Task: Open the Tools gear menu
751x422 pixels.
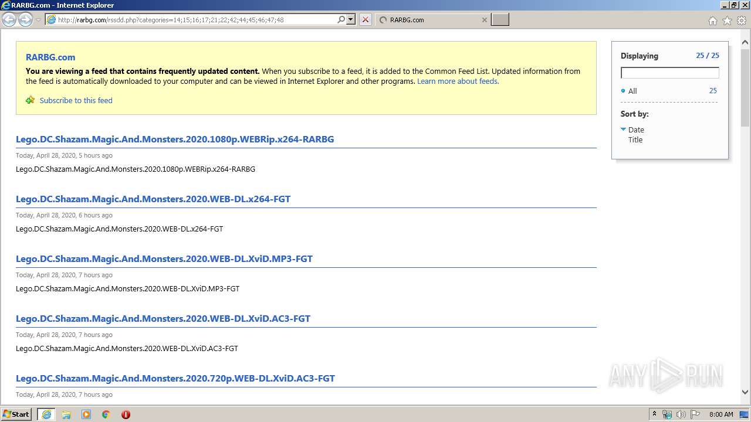Action: (x=742, y=21)
